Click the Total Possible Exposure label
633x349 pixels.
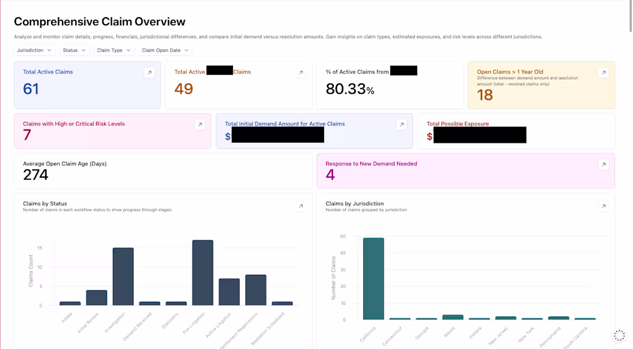point(458,124)
